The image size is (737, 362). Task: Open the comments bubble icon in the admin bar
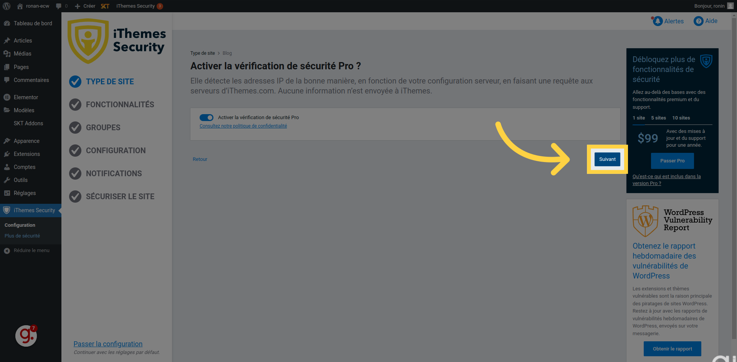pyautogui.click(x=59, y=6)
